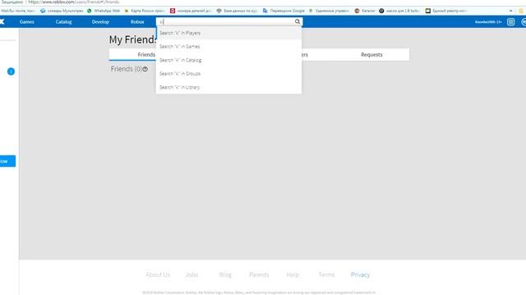Select Search in Catalog suggestion
This screenshot has height=295, width=526.
pos(228,60)
